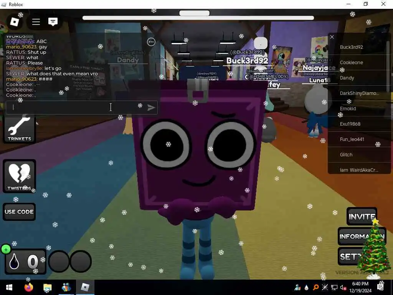Viewport: 393px width, 295px height.
Task: Close the player list panel
Action: (x=332, y=37)
